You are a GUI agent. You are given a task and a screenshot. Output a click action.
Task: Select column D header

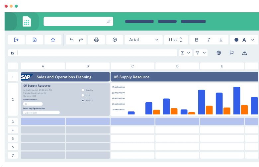[177, 66]
